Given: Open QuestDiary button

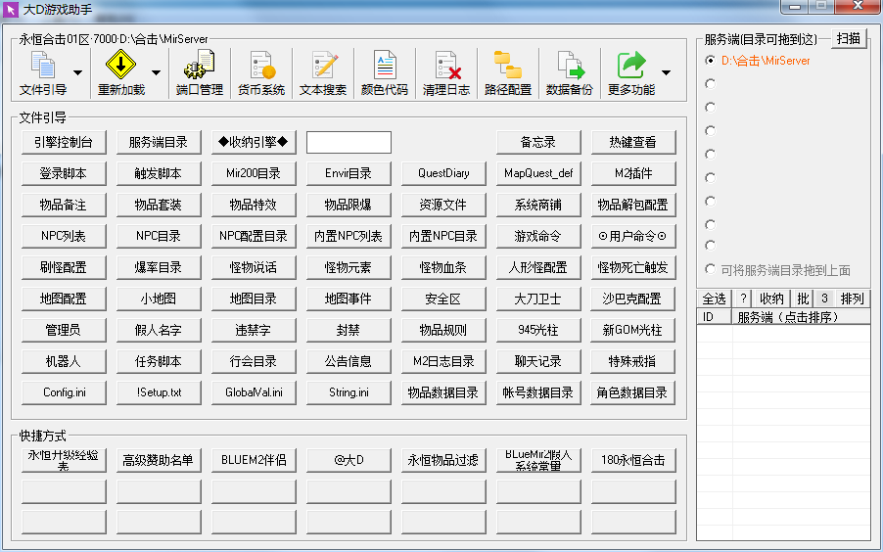Looking at the screenshot, I should point(443,173).
